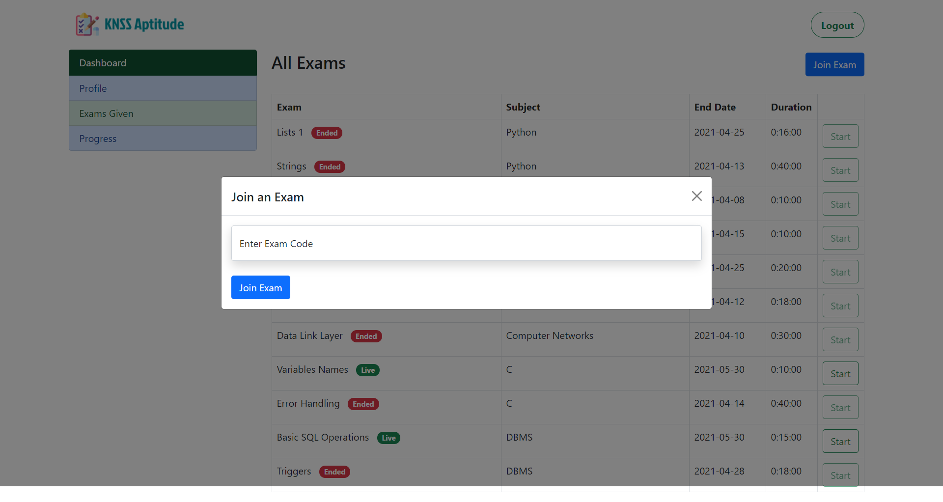Image resolution: width=943 pixels, height=502 pixels.
Task: Start the Data Link Layer exam
Action: pyautogui.click(x=840, y=340)
